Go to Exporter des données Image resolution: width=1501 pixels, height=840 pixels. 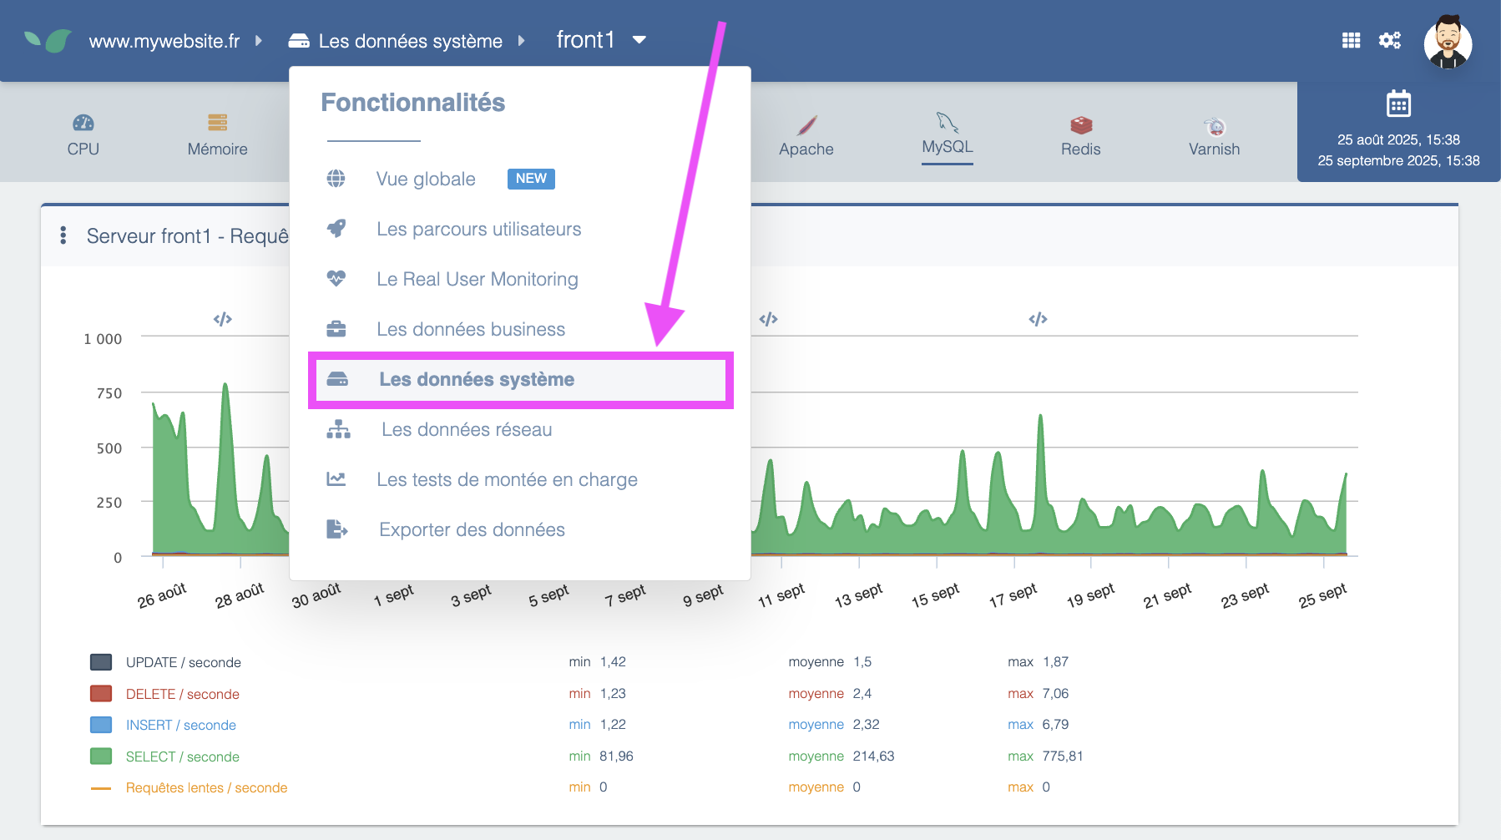(472, 529)
